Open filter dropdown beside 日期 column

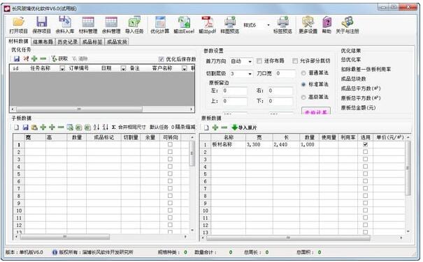pos(123,68)
